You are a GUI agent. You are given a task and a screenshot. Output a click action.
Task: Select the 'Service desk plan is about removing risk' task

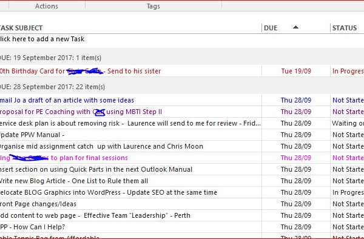[130, 123]
